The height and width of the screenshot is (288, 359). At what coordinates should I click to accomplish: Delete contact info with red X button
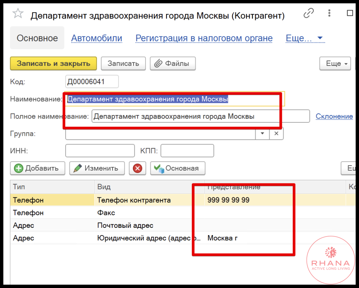[137, 168]
